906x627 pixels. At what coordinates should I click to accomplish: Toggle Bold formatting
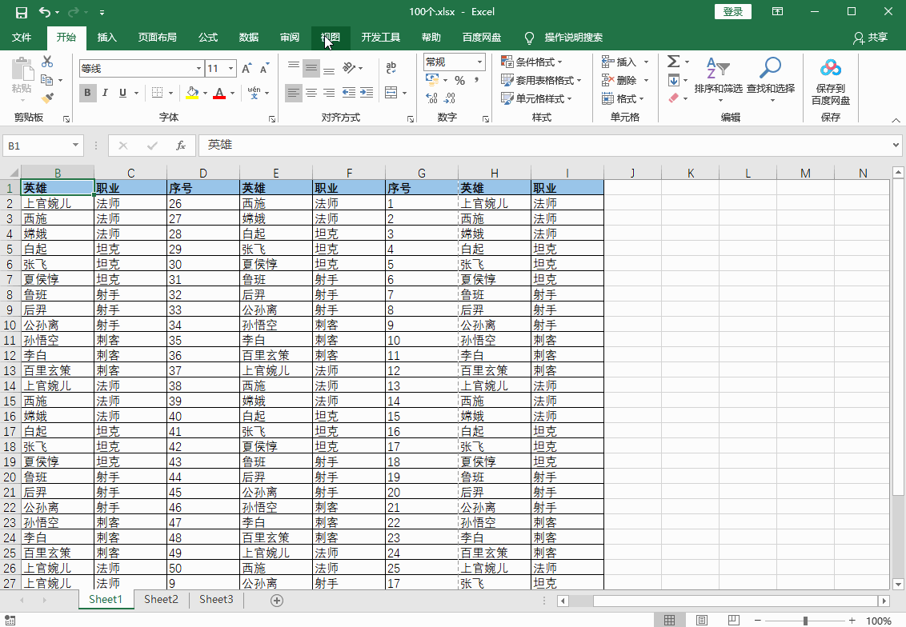click(x=87, y=93)
